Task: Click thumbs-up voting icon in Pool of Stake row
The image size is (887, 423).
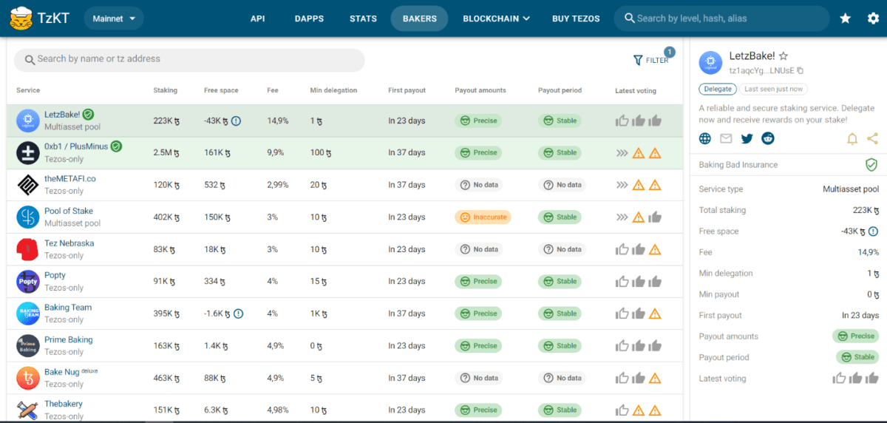Action: pos(655,217)
